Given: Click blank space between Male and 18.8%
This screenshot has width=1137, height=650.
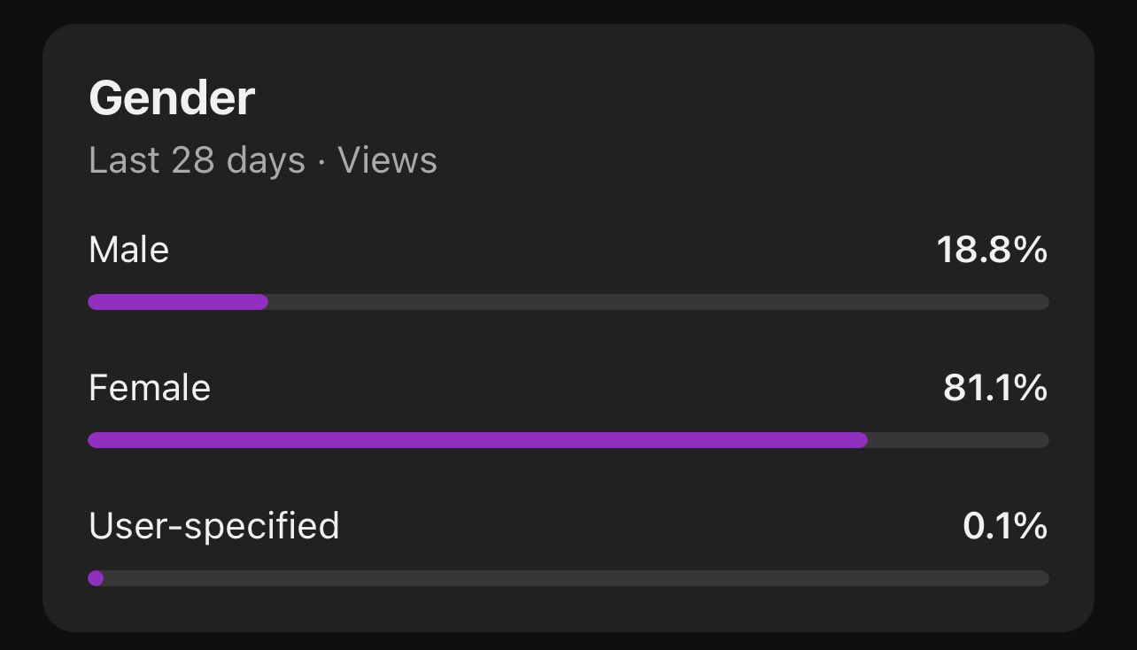Looking at the screenshot, I should tap(549, 251).
